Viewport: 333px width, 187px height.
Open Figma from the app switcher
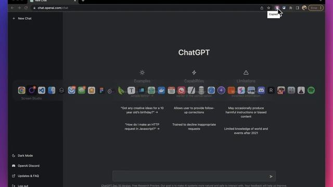pyautogui.click(x=101, y=90)
